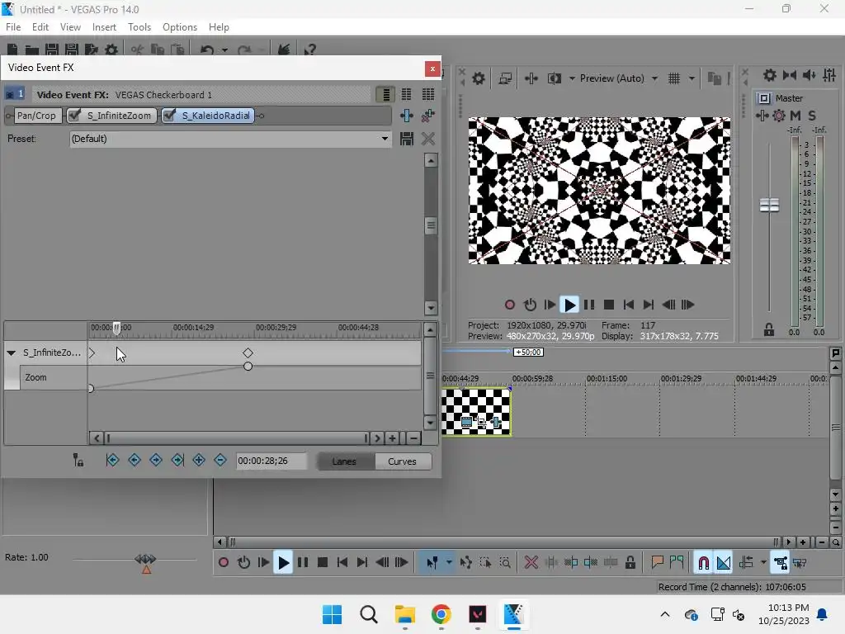Toggle lock envelopes to events button
Image resolution: width=845 pixels, height=634 pixels.
coord(781,563)
